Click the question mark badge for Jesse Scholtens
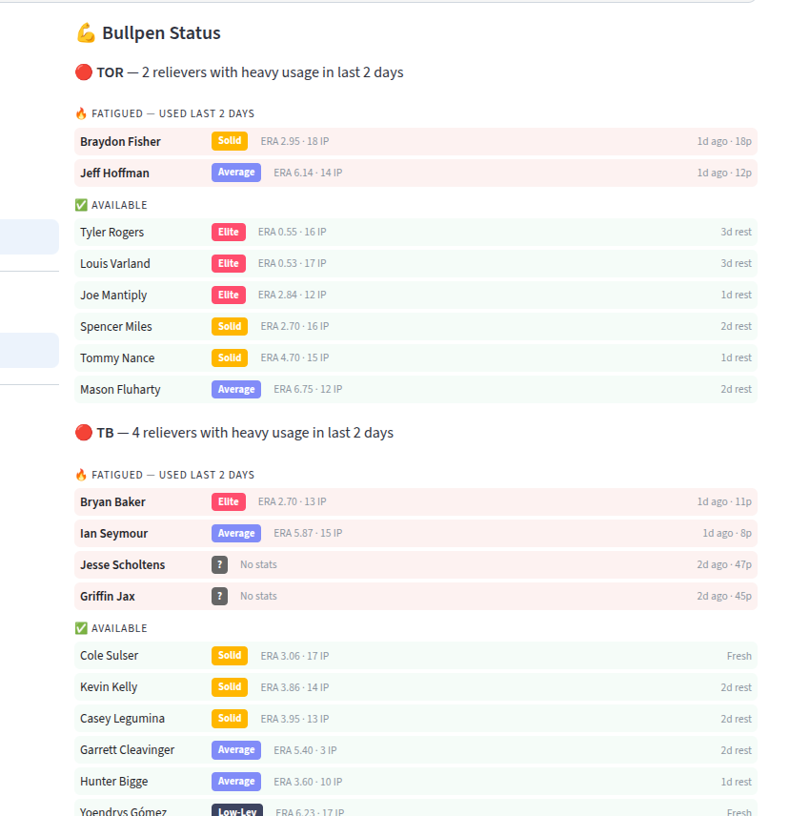810x816 pixels. [219, 564]
